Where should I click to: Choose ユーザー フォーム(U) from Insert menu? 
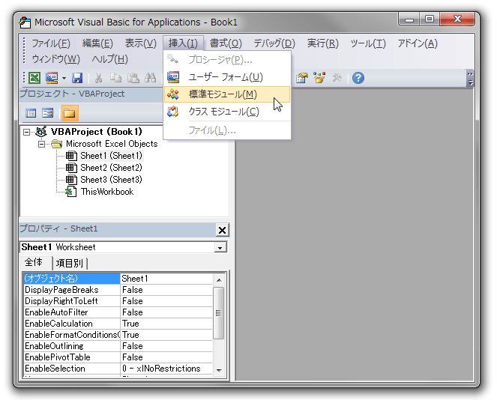[x=227, y=77]
